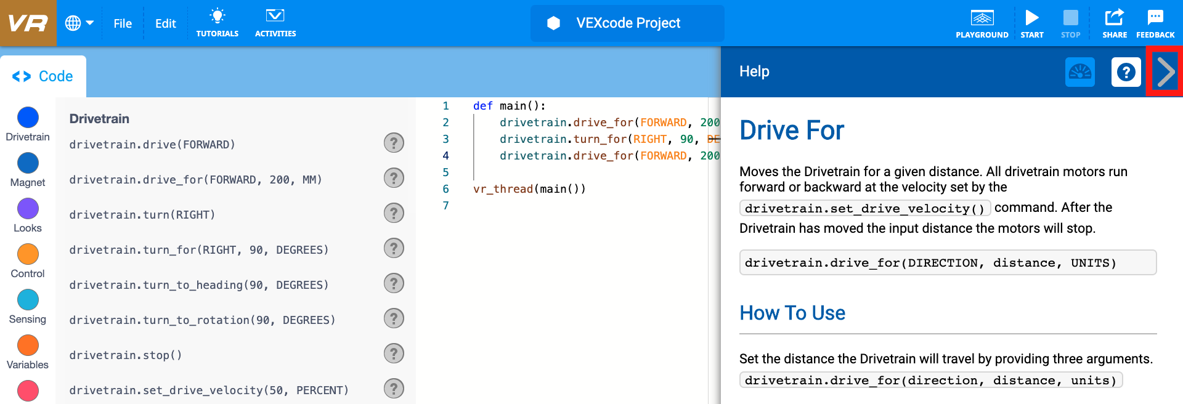
Task: Open the Activities icon
Action: click(275, 23)
